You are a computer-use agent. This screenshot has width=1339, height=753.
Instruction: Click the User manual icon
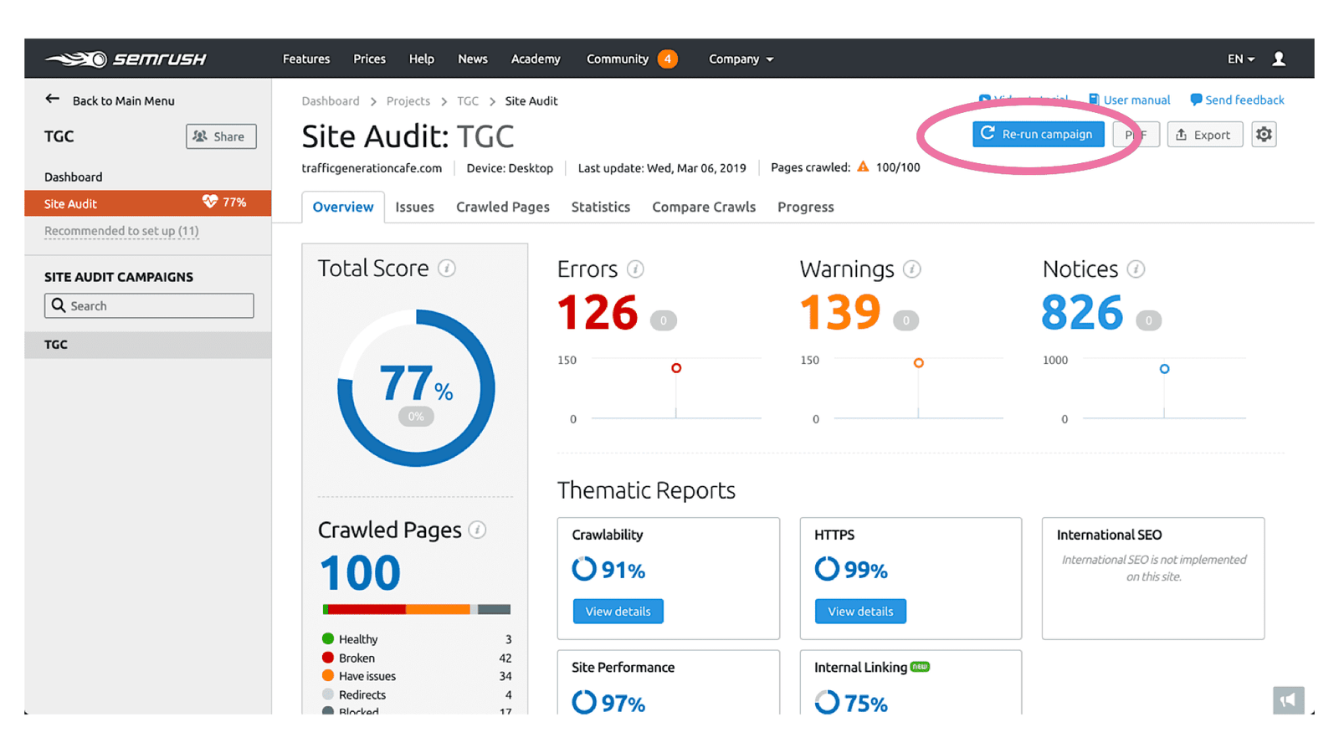(1095, 100)
